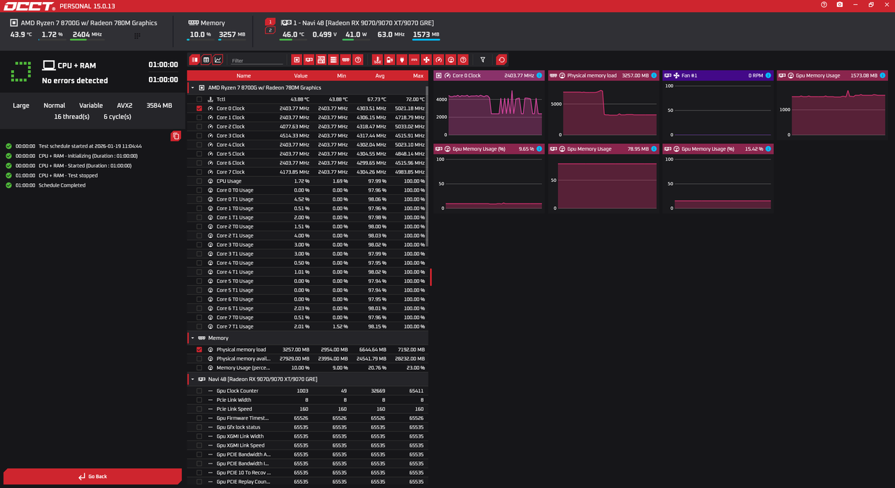Image resolution: width=895 pixels, height=488 pixels.
Task: Collapse the Navi 48 Radeon sensor group
Action: [x=193, y=379]
